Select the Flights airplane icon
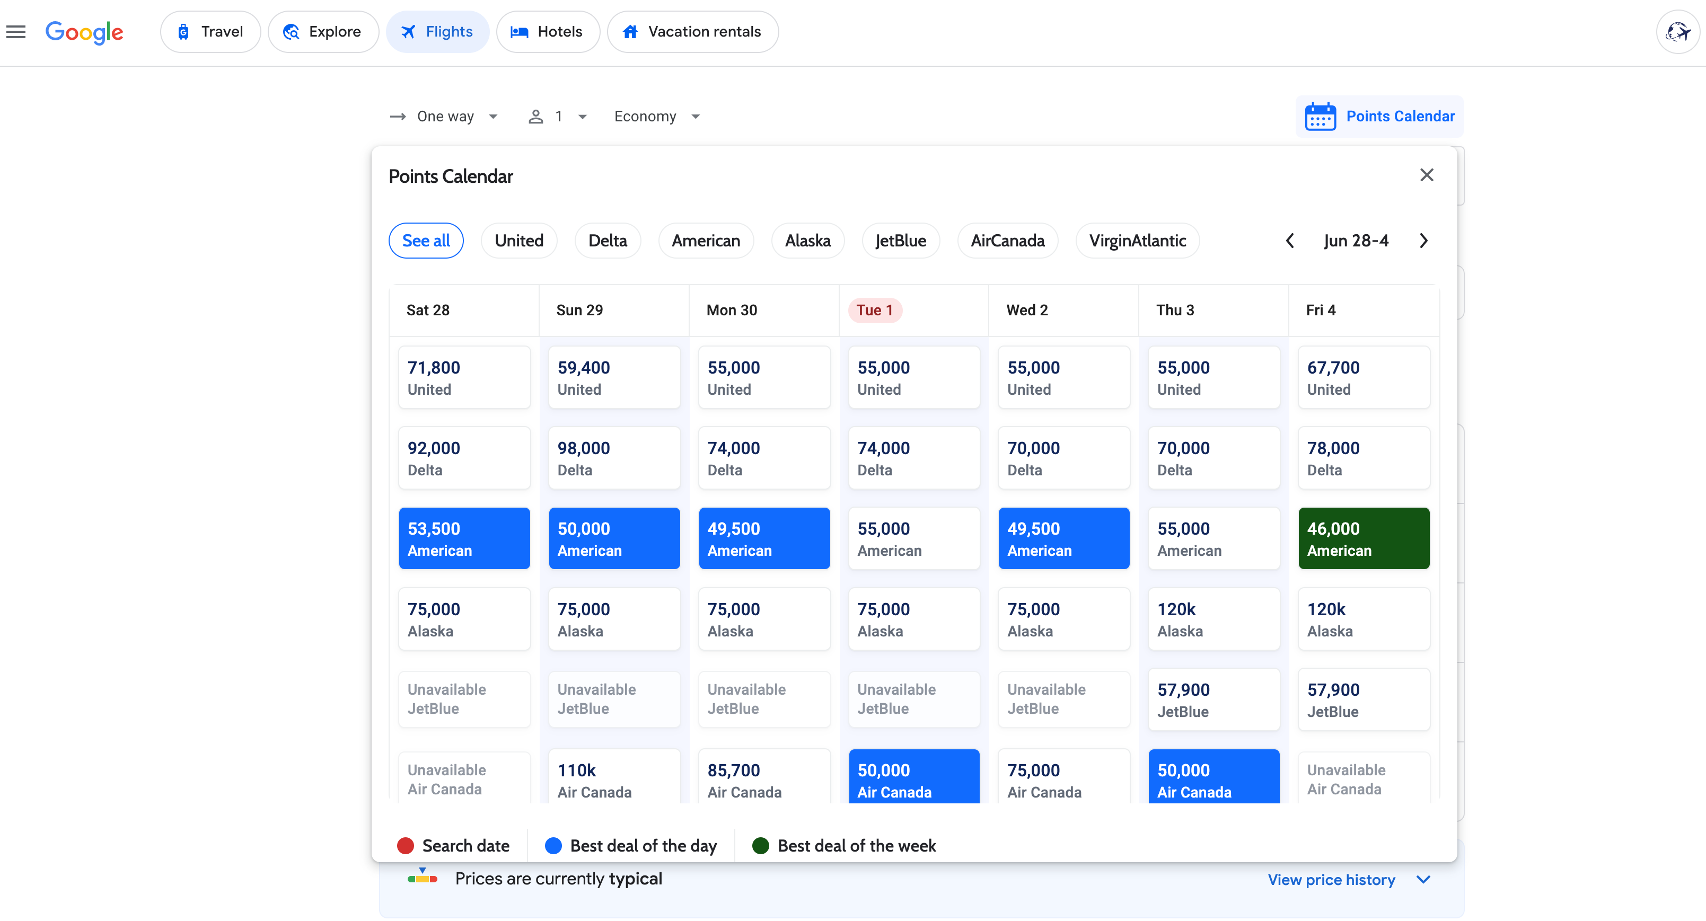 (409, 30)
